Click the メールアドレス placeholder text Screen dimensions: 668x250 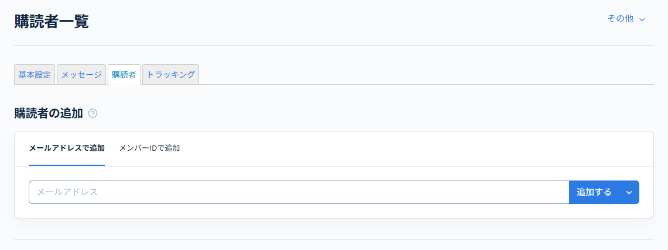pyautogui.click(x=67, y=192)
